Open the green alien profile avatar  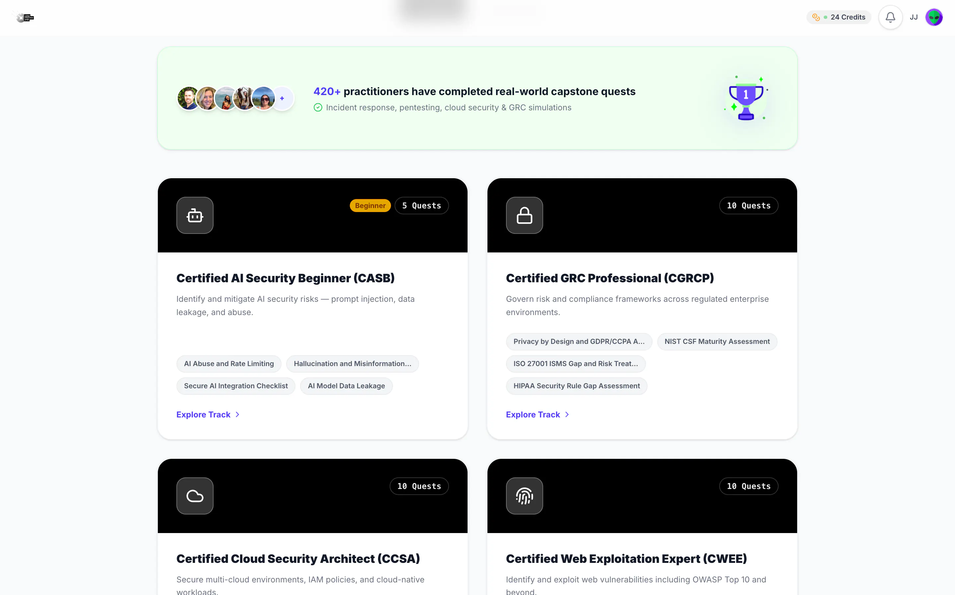pyautogui.click(x=934, y=17)
